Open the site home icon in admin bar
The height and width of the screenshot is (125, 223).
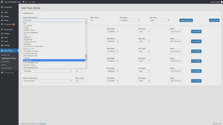tap(6, 2)
